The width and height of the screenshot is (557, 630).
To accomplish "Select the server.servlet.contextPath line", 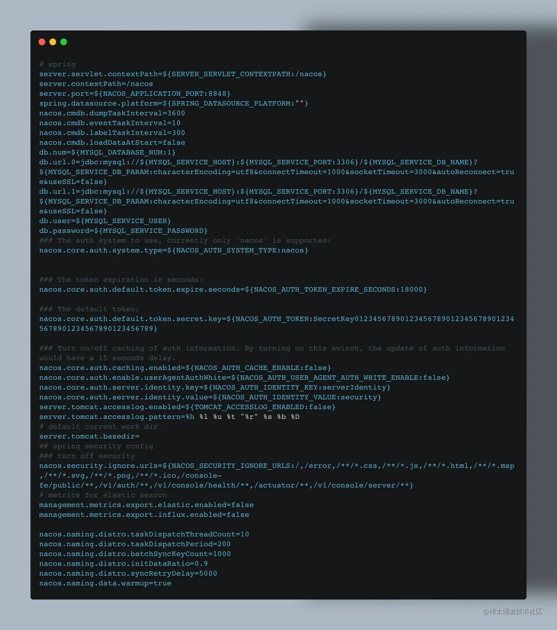I will point(183,74).
